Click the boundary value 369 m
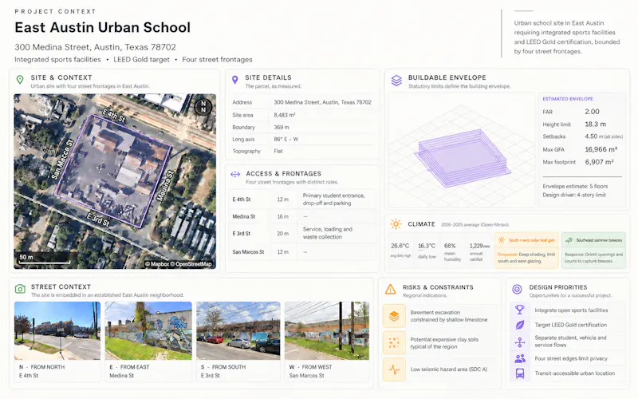 pos(282,127)
